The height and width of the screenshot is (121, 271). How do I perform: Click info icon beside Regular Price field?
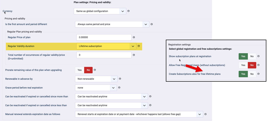(134, 37)
